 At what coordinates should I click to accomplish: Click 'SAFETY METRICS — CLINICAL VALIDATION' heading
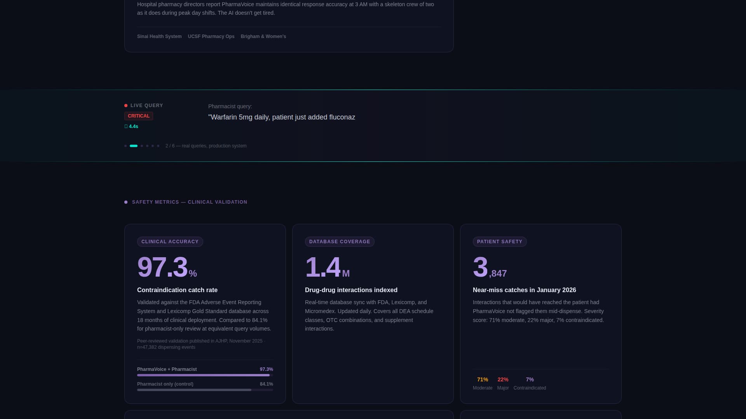coord(190,202)
